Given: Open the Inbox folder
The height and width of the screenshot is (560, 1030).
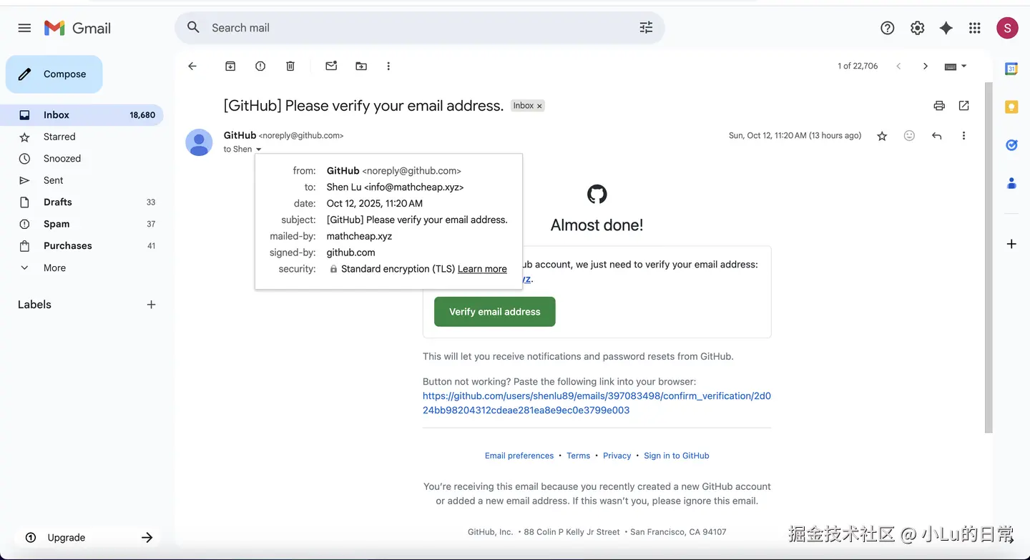Looking at the screenshot, I should coord(82,115).
